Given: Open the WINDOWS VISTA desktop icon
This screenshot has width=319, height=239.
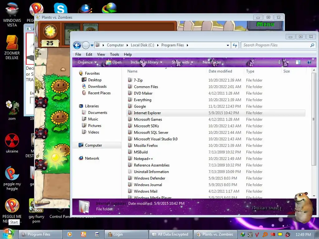Looking at the screenshot, I should 12,15.
